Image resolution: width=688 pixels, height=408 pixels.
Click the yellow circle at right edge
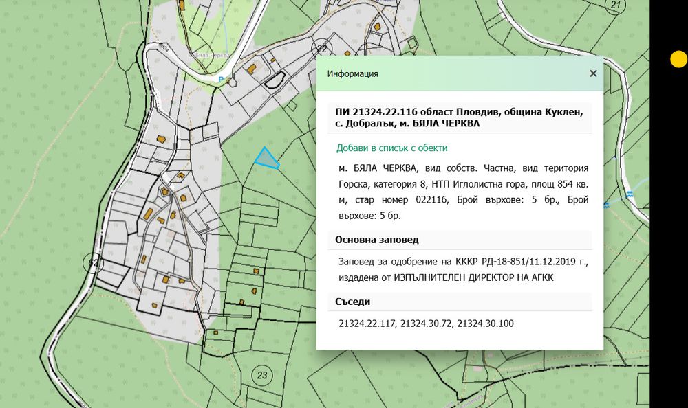coord(679,59)
